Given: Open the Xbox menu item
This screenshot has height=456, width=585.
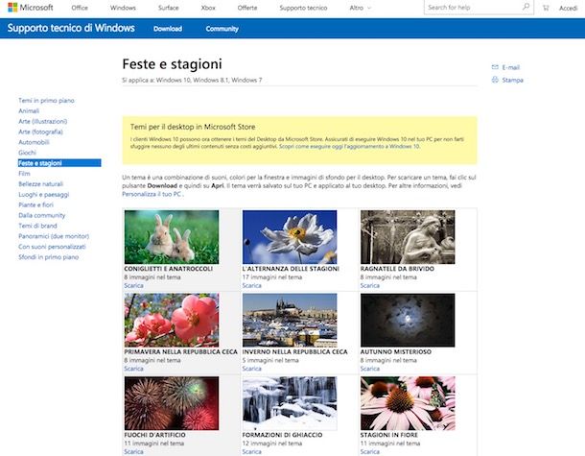Looking at the screenshot, I should click(x=208, y=8).
